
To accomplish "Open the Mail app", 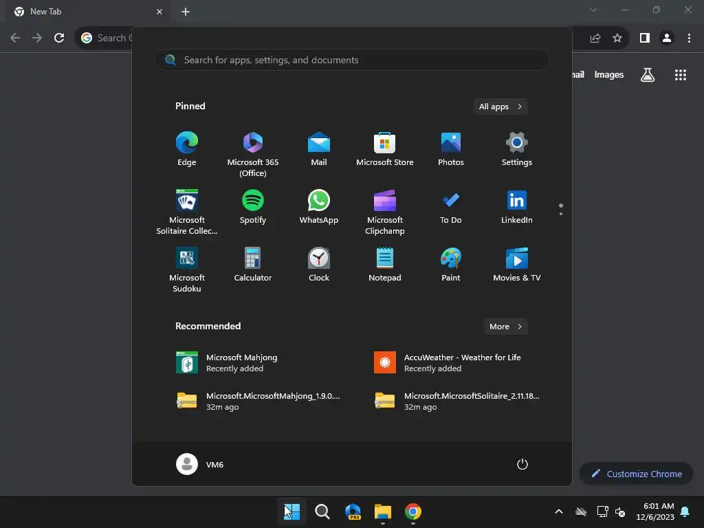I will [319, 149].
